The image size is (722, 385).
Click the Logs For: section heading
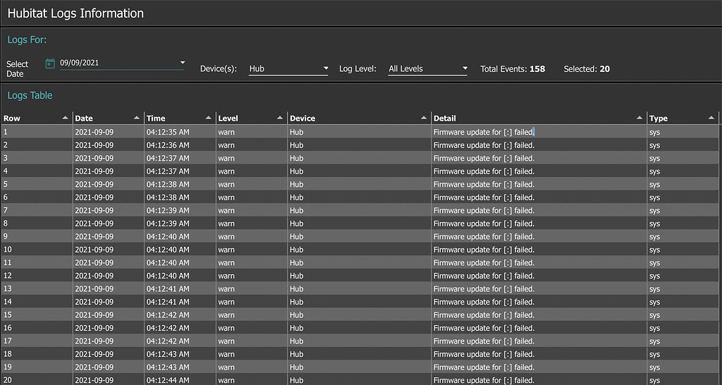click(27, 40)
